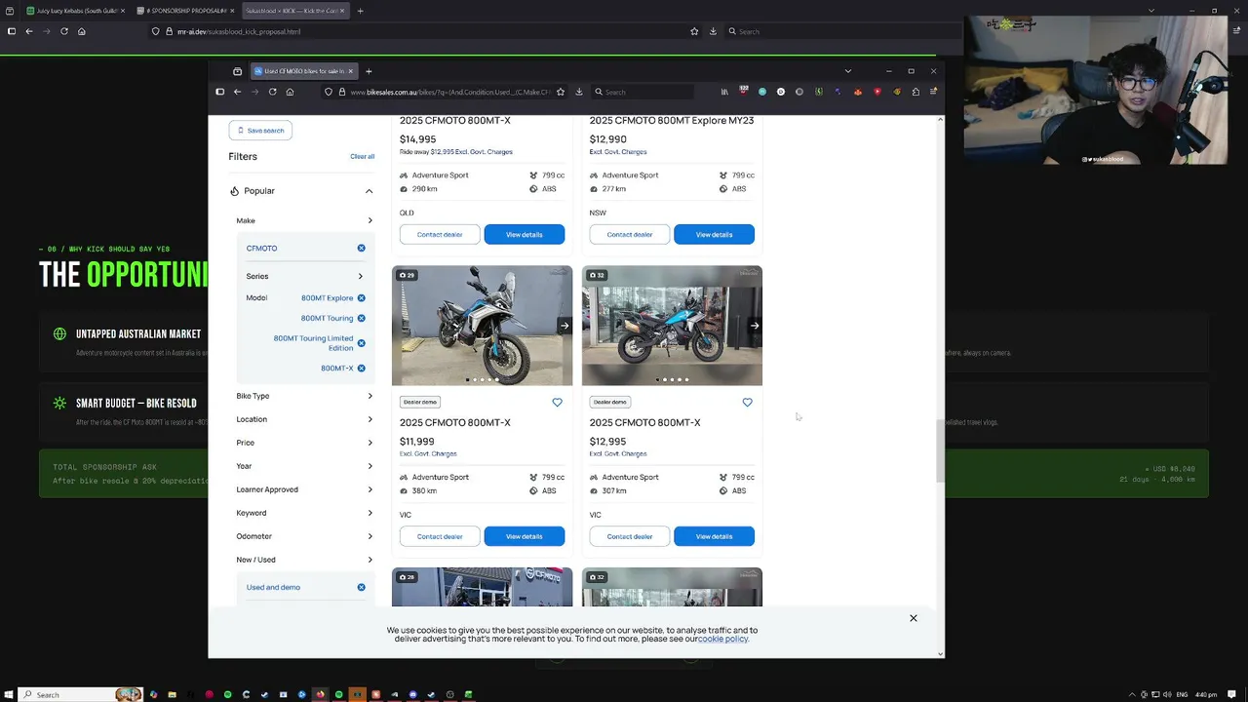Remove the 800MT Explore model filter
1248x702 pixels.
tap(361, 297)
